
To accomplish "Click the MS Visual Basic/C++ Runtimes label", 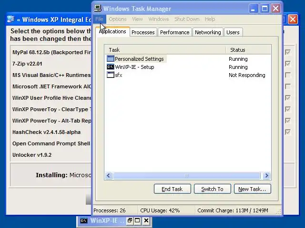I will [x=51, y=75].
